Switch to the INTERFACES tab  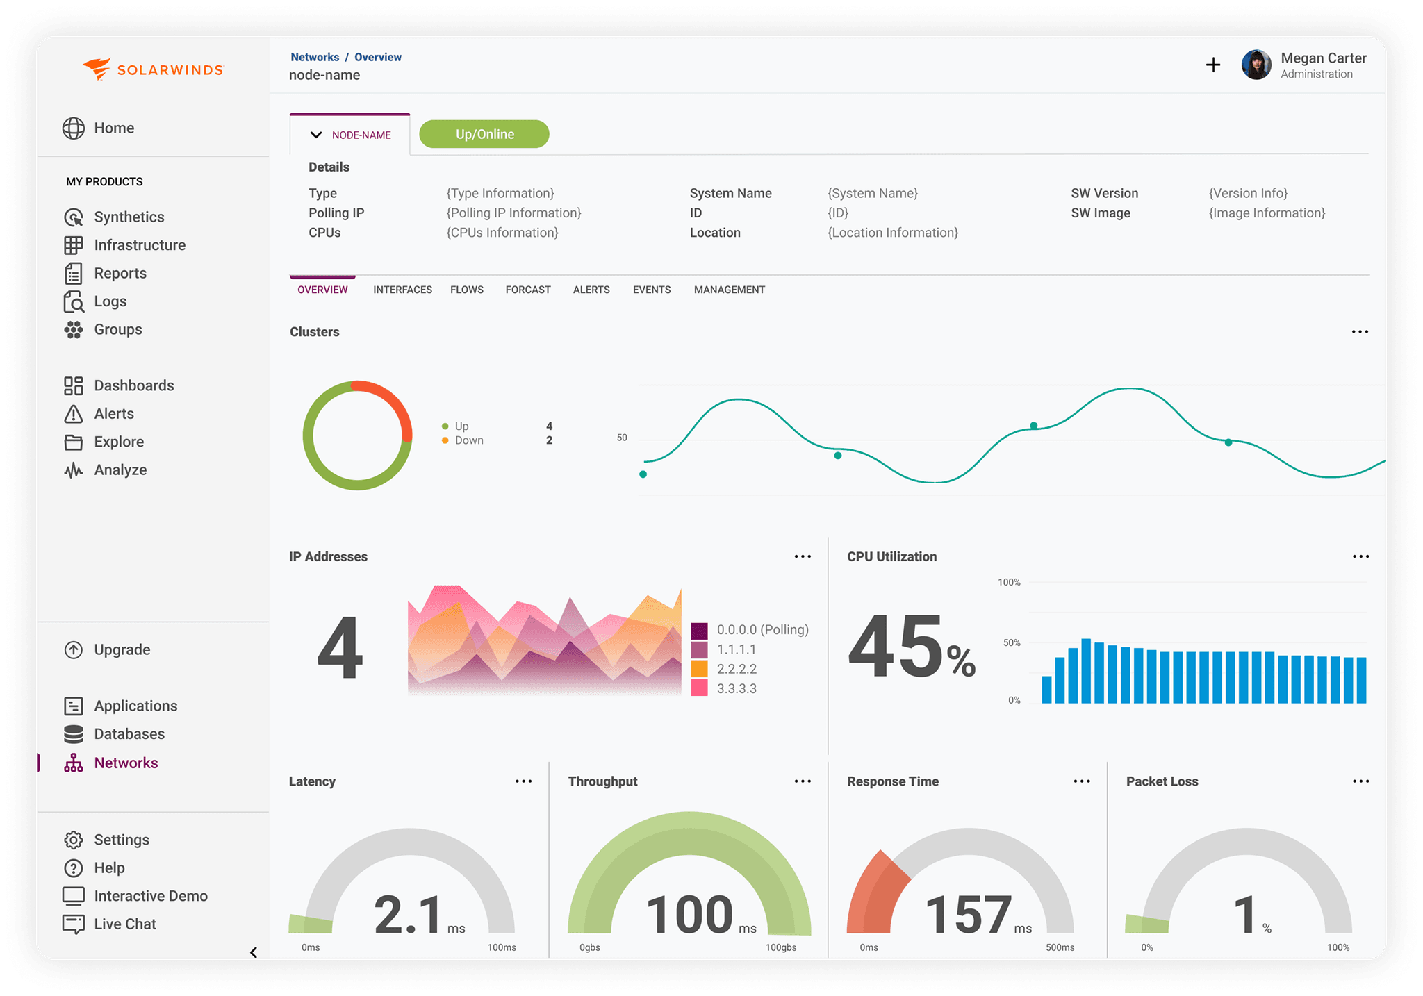pyautogui.click(x=402, y=290)
